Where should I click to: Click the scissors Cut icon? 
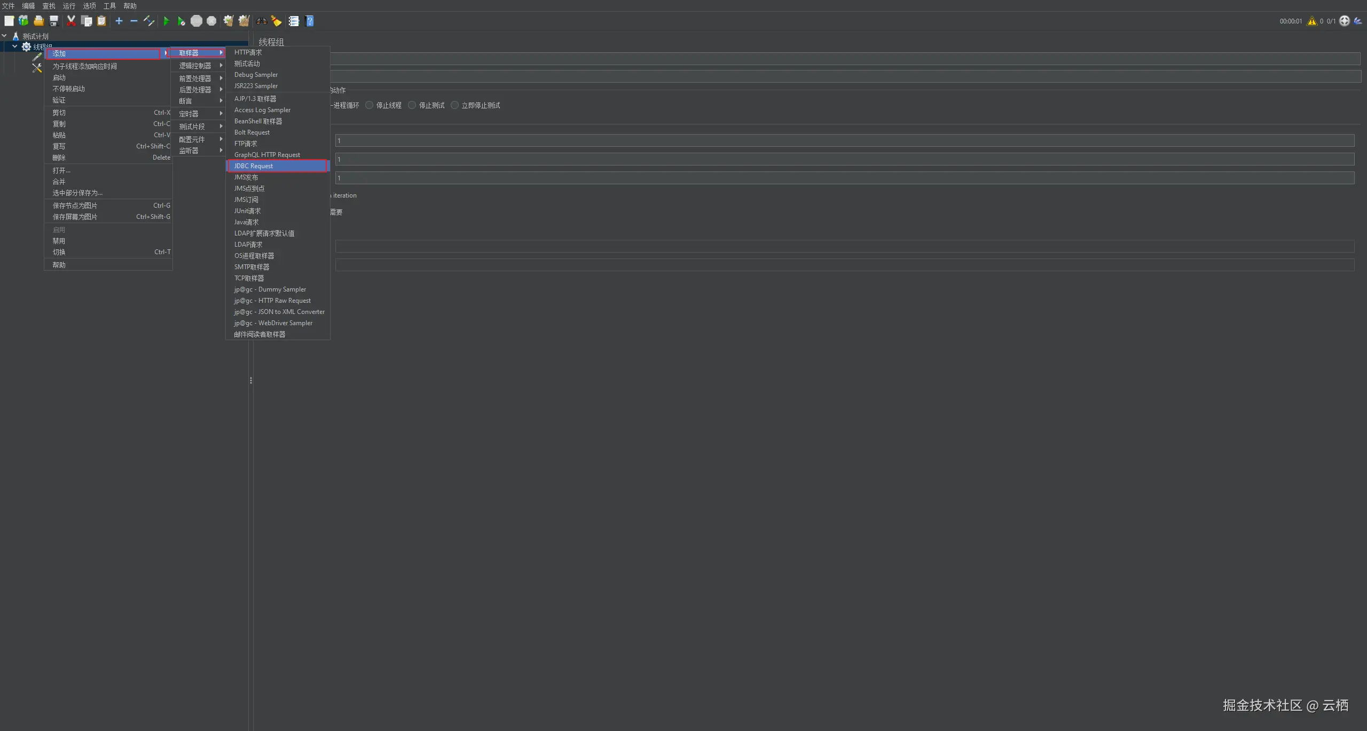[x=71, y=21]
